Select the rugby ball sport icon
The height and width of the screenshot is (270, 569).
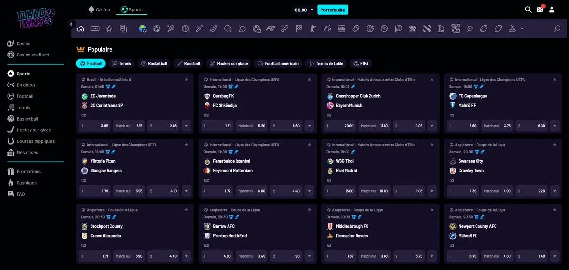coord(484,28)
